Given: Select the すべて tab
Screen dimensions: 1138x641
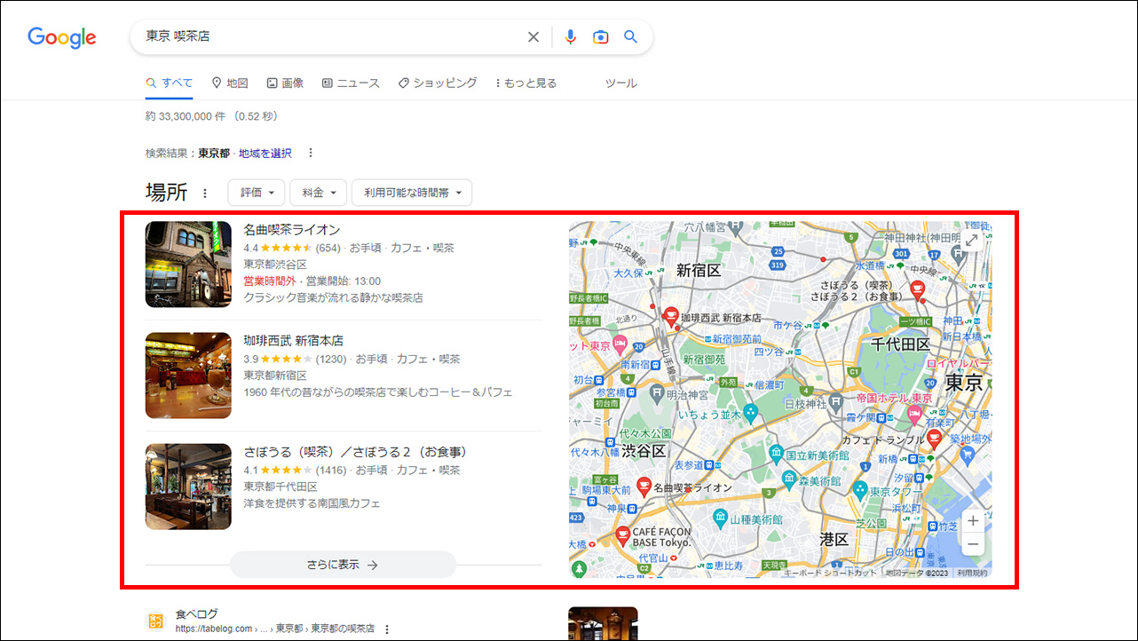Looking at the screenshot, I should click(x=169, y=83).
